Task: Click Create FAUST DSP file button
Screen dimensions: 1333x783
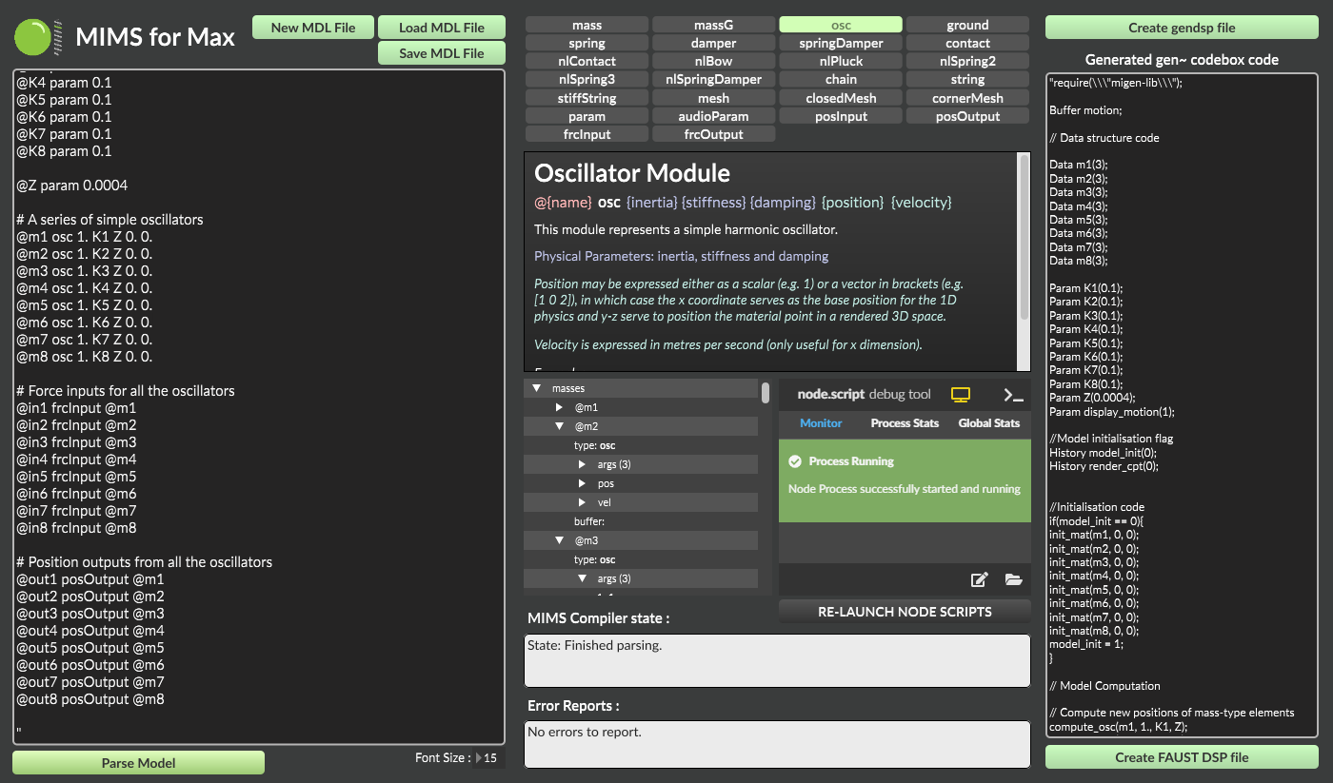Action: tap(1182, 757)
